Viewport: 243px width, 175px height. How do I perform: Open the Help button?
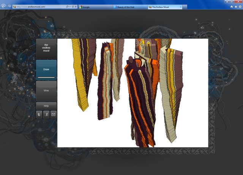46,106
